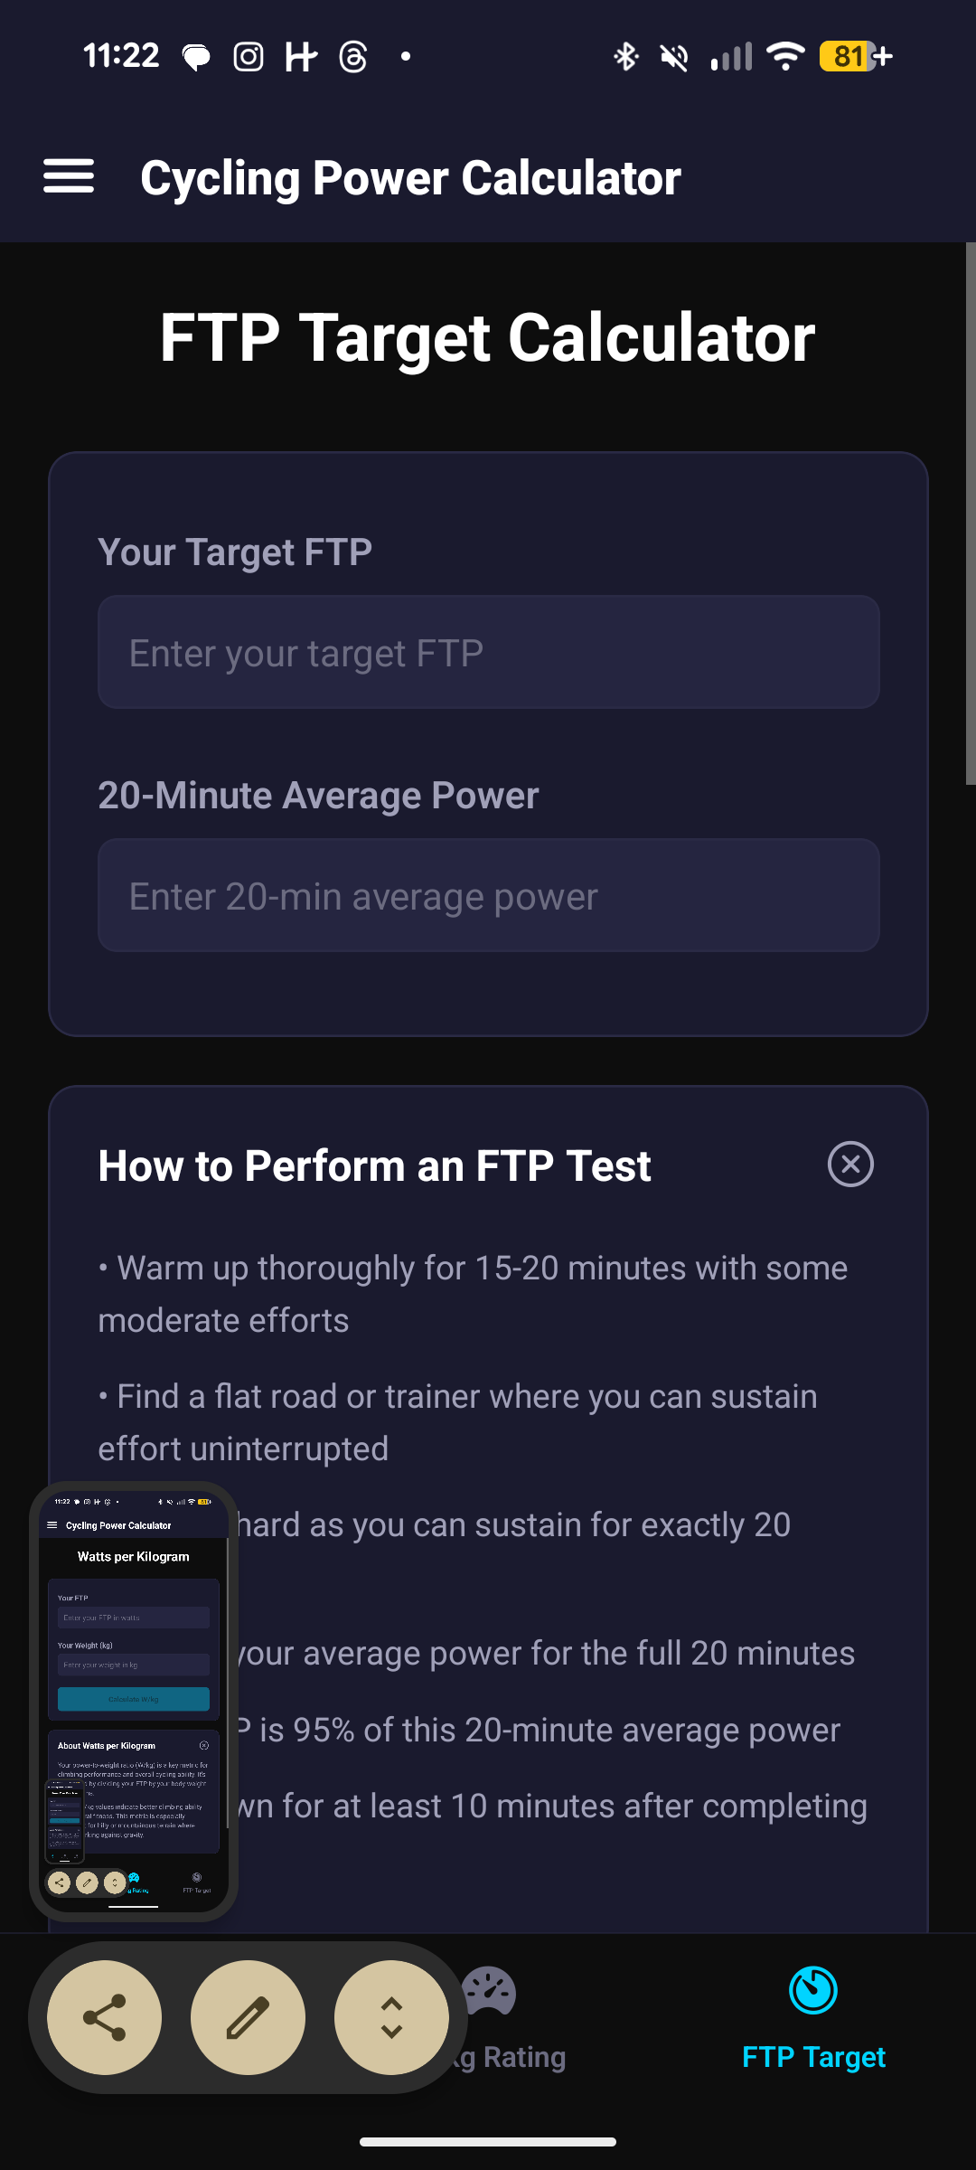Tap the Bluetooth status icon
Viewport: 976px width, 2170px height.
tap(625, 57)
